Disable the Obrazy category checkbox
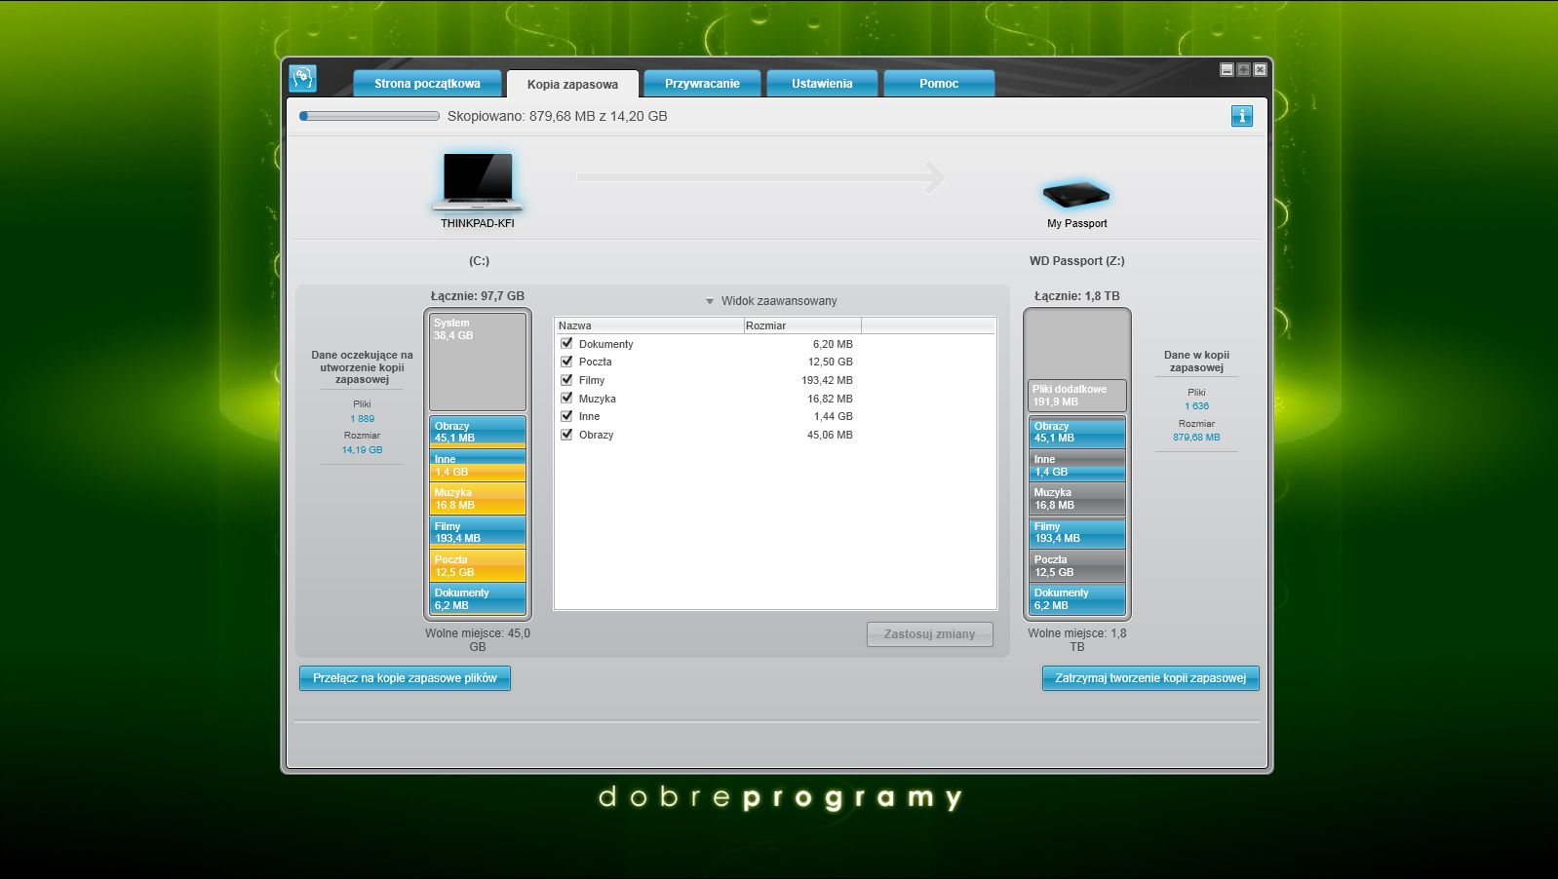The width and height of the screenshot is (1558, 879). coord(566,434)
